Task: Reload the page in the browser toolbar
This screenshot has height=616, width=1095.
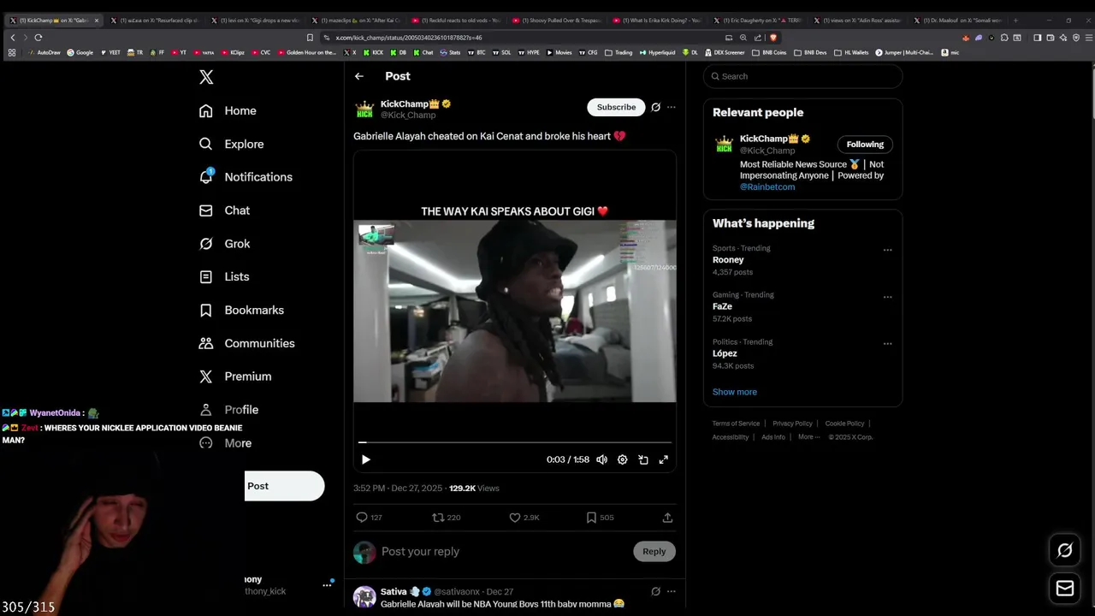Action: (x=38, y=38)
